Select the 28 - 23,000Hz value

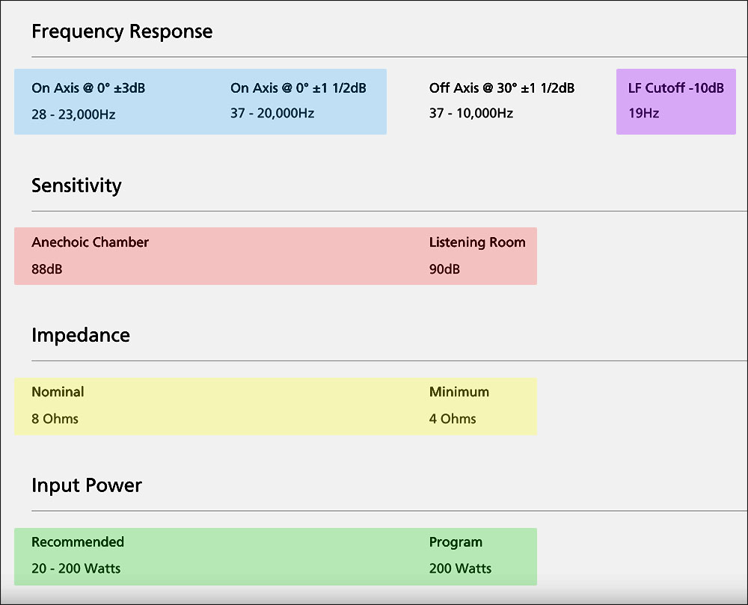[73, 114]
